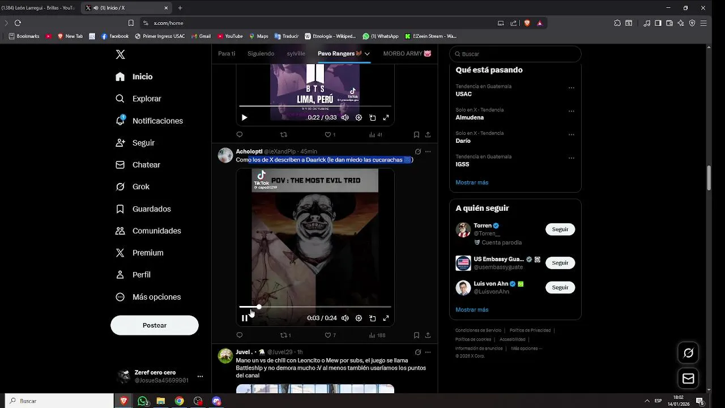
Task: Click the Postear button
Action: (x=155, y=325)
